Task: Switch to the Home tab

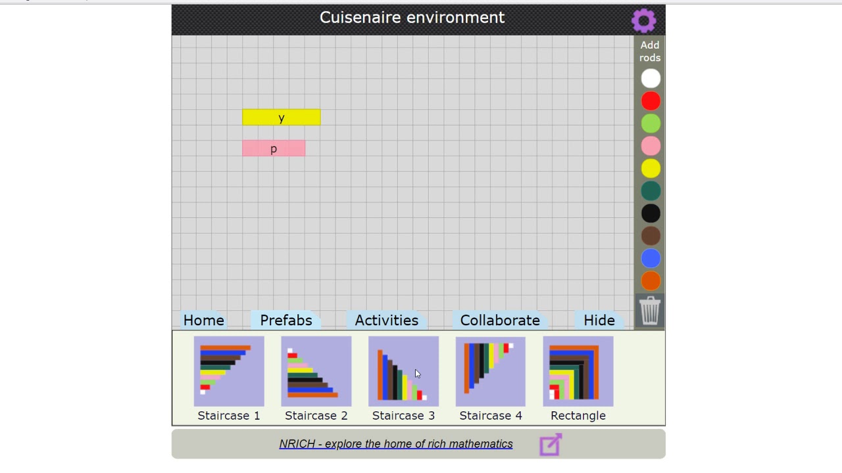Action: click(204, 320)
